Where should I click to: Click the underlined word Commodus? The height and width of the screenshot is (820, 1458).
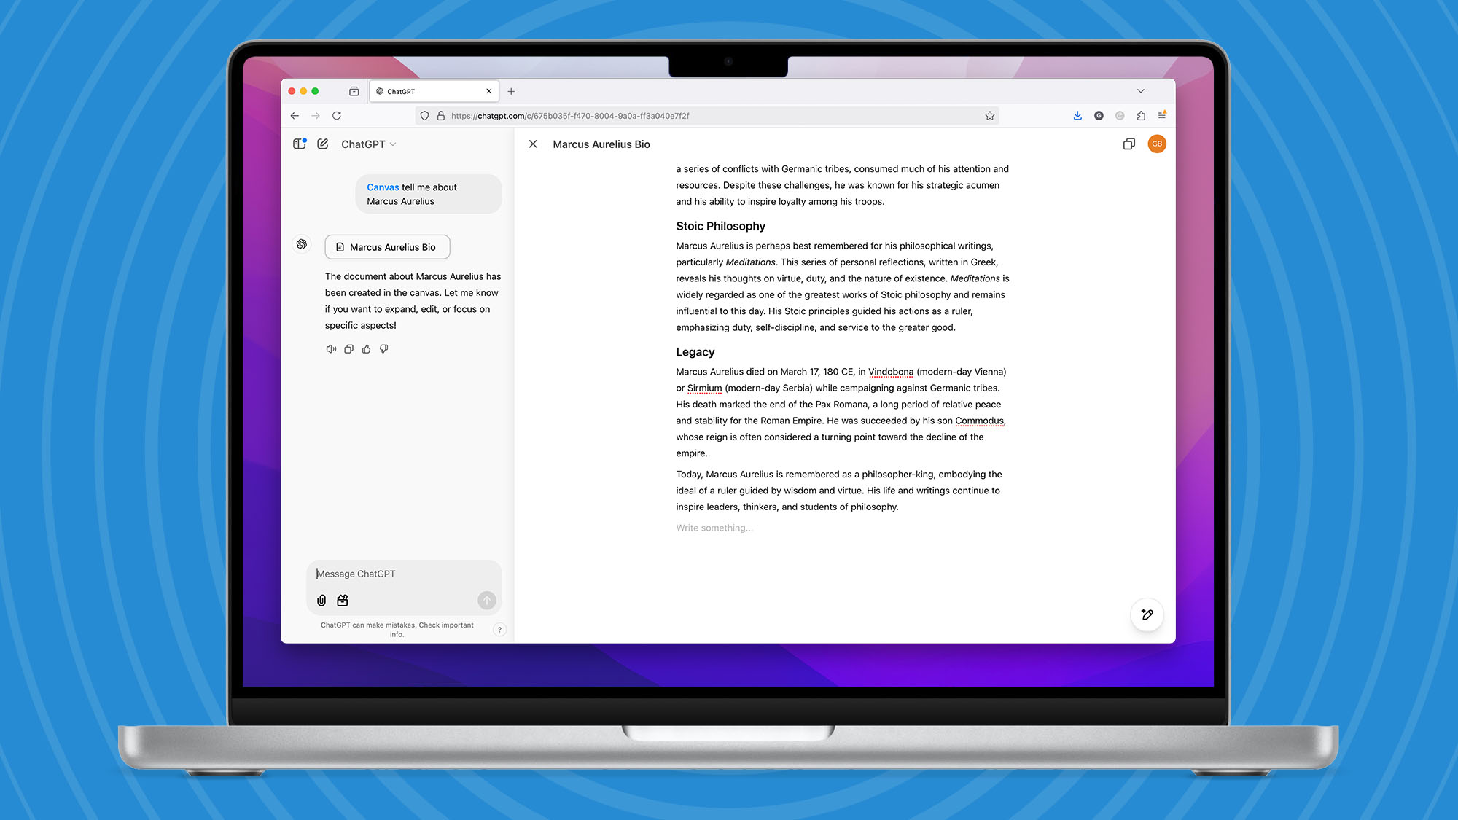coord(979,421)
